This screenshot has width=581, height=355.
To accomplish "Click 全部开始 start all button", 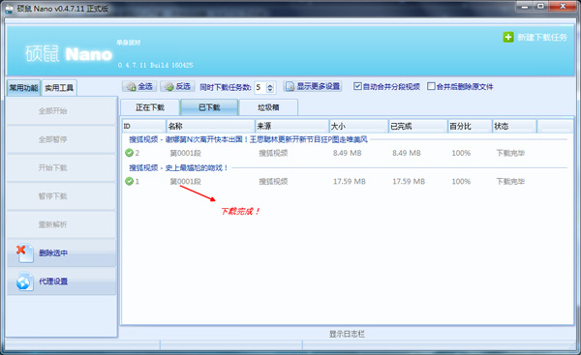I will 62,110.
